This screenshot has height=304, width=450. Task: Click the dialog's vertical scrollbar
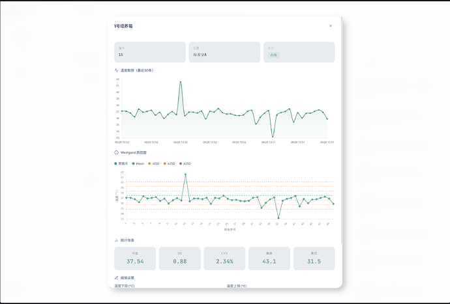(x=341, y=131)
